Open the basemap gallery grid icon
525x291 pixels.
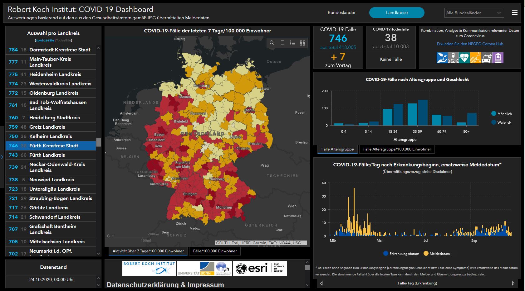coord(302,43)
